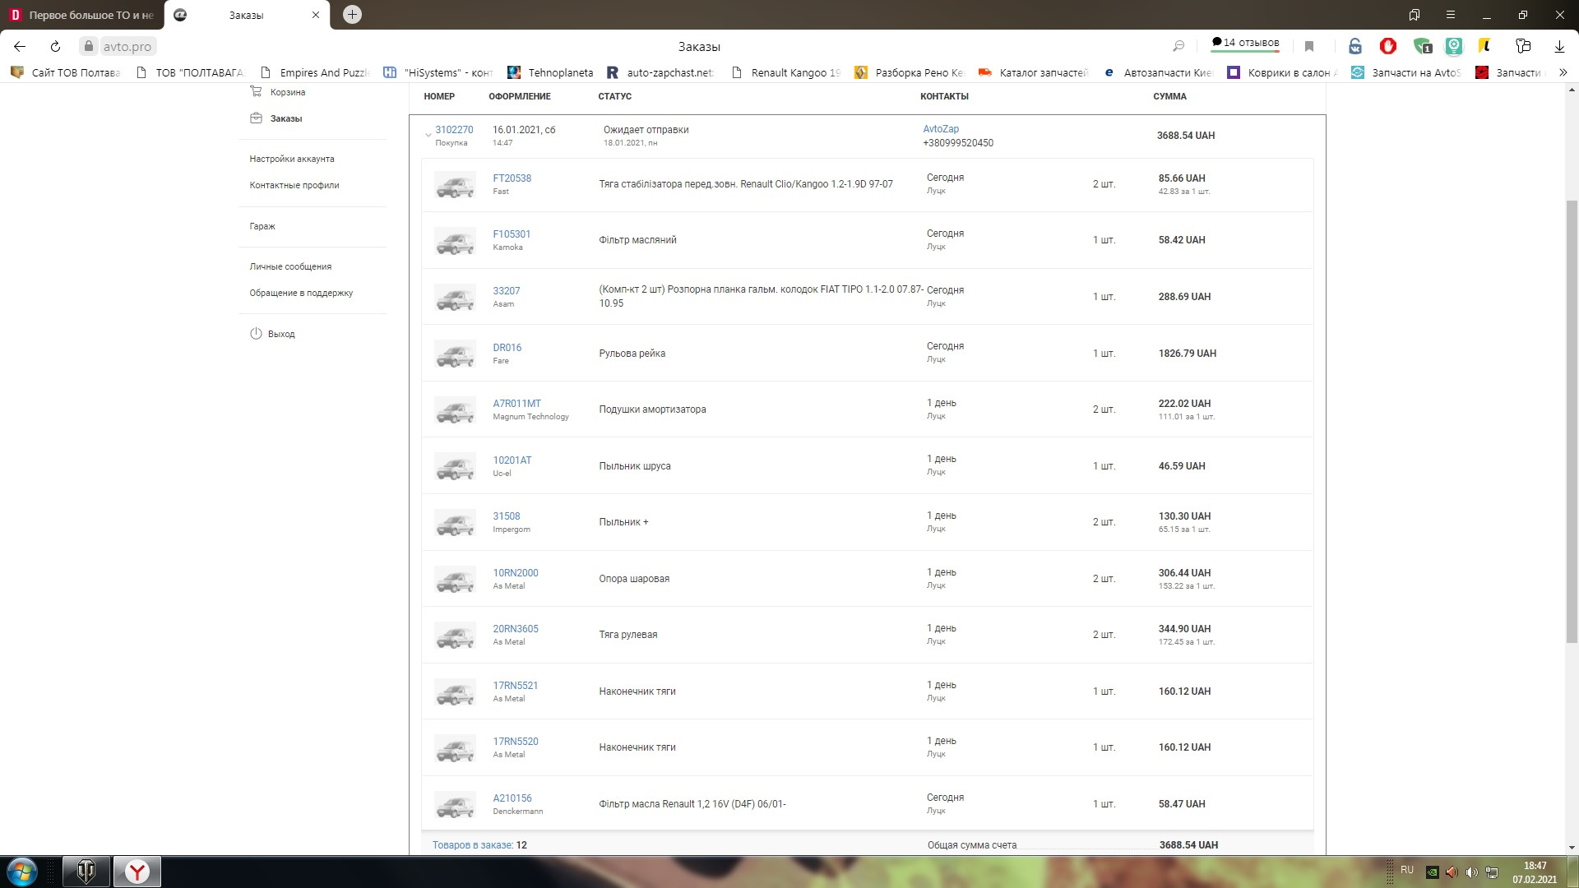Screen dimensions: 1579x888
Task: Open part DR016 Рульова рейка link
Action: click(507, 347)
